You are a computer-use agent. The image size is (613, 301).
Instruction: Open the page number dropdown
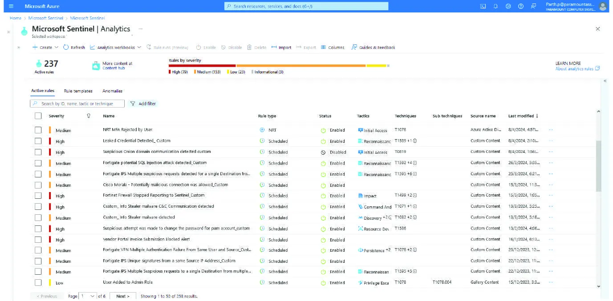tap(88, 296)
